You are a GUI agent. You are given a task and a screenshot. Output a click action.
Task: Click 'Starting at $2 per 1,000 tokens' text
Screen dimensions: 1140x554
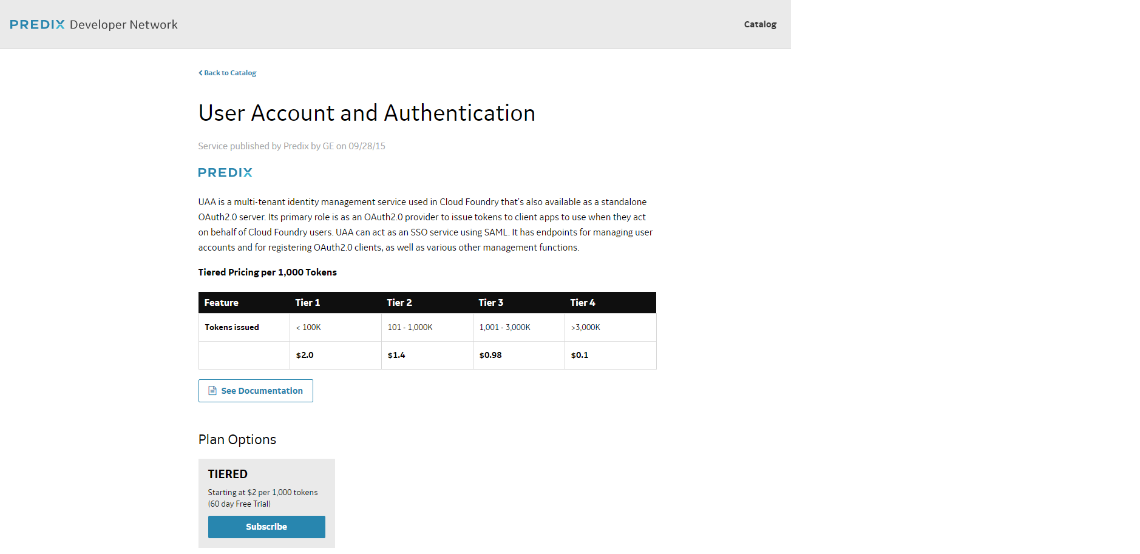point(263,493)
